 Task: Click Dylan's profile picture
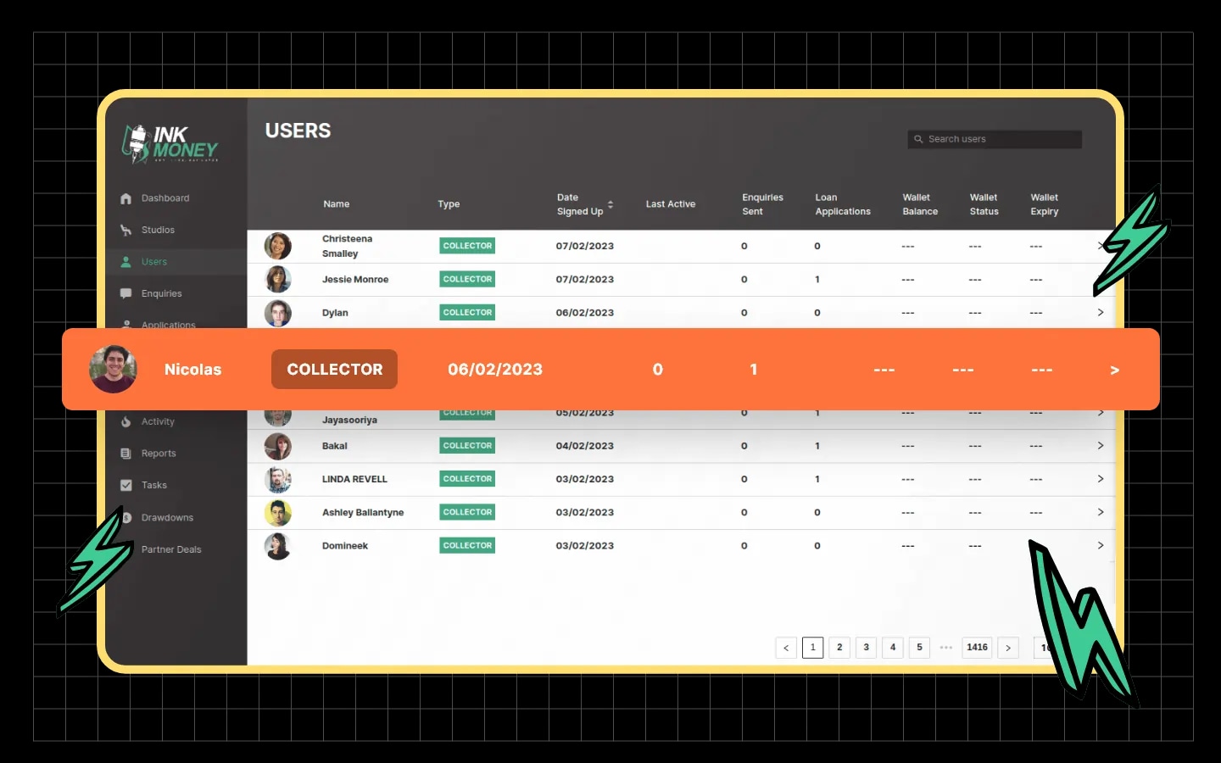tap(277, 313)
